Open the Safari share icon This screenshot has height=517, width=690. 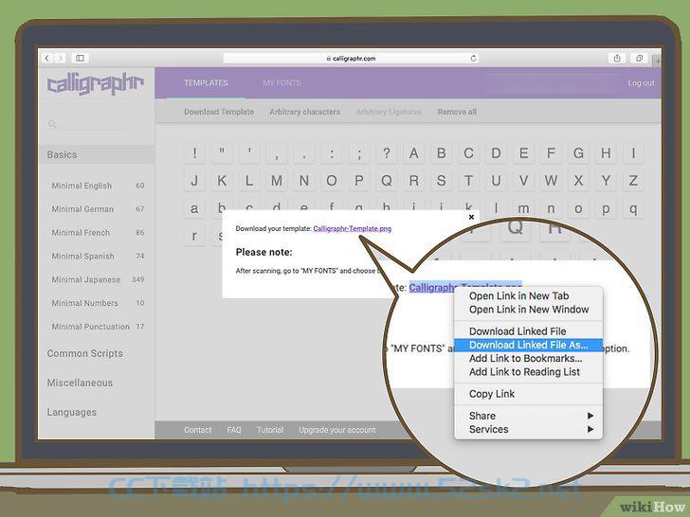(617, 58)
